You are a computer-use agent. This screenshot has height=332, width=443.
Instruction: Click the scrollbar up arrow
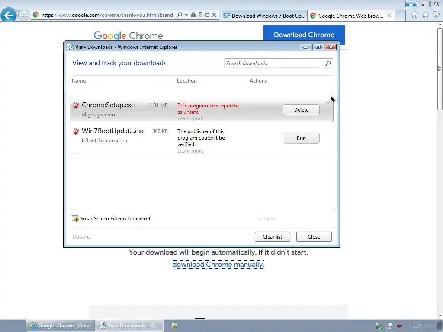coord(440,25)
